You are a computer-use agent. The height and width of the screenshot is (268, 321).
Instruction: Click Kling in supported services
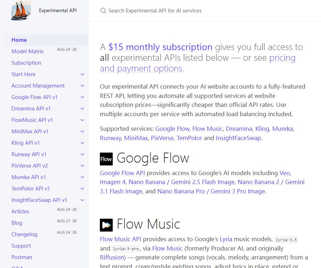click(262, 129)
